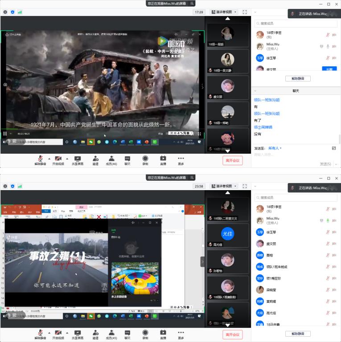The image size is (341, 342).
Task: Select the 尤佳 participant thumbnail
Action: [228, 236]
